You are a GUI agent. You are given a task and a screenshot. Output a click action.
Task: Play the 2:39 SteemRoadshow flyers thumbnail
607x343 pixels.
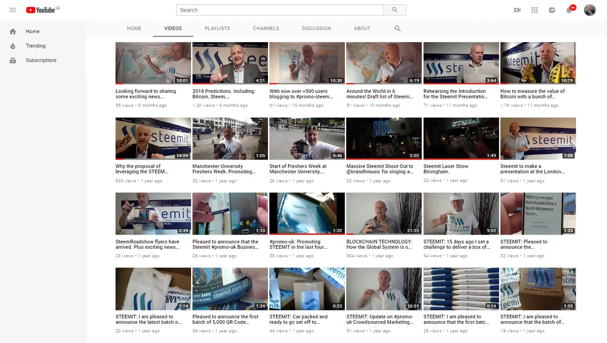(153, 214)
